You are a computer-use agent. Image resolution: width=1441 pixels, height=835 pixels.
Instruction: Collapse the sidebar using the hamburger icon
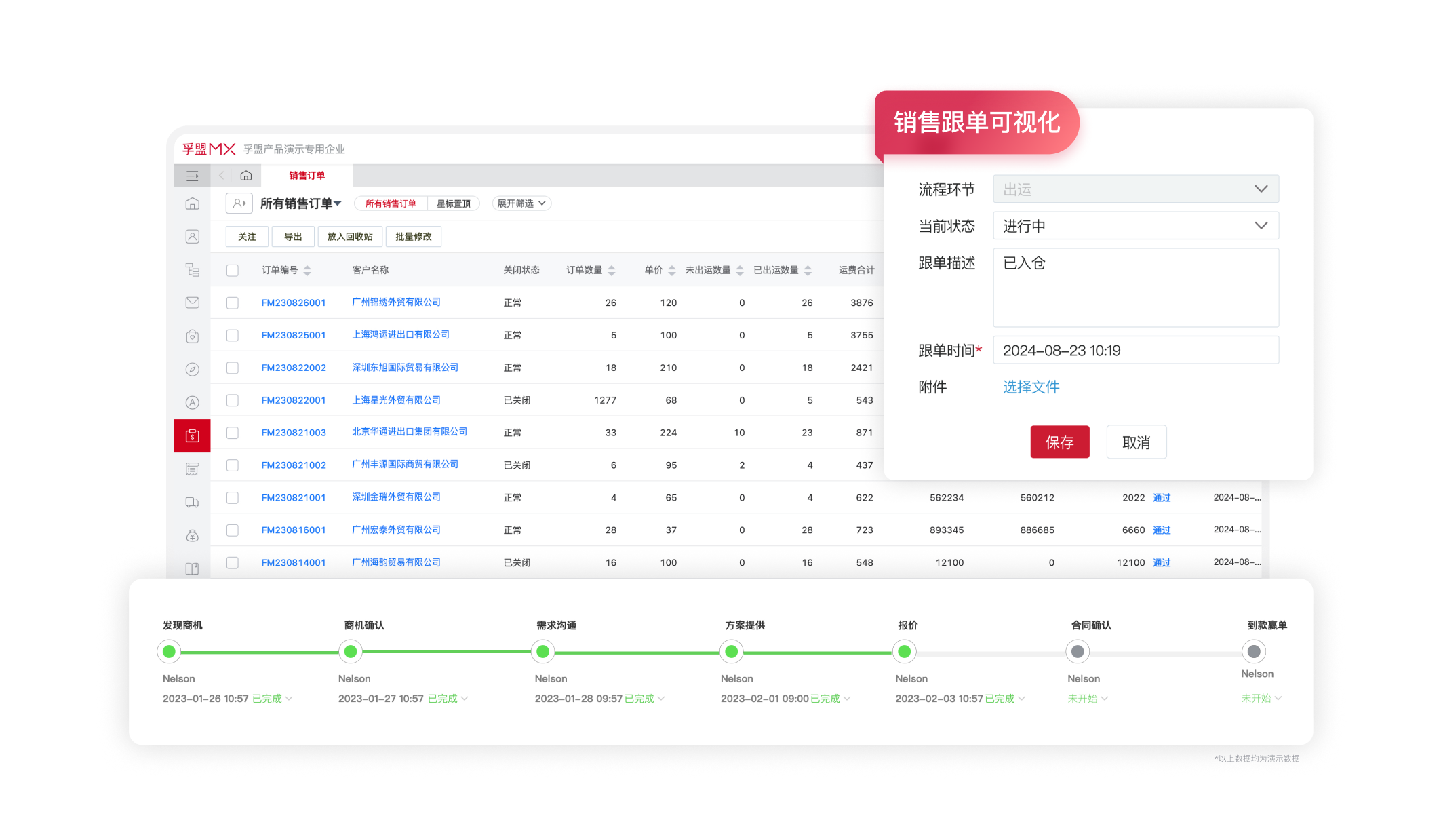[193, 175]
